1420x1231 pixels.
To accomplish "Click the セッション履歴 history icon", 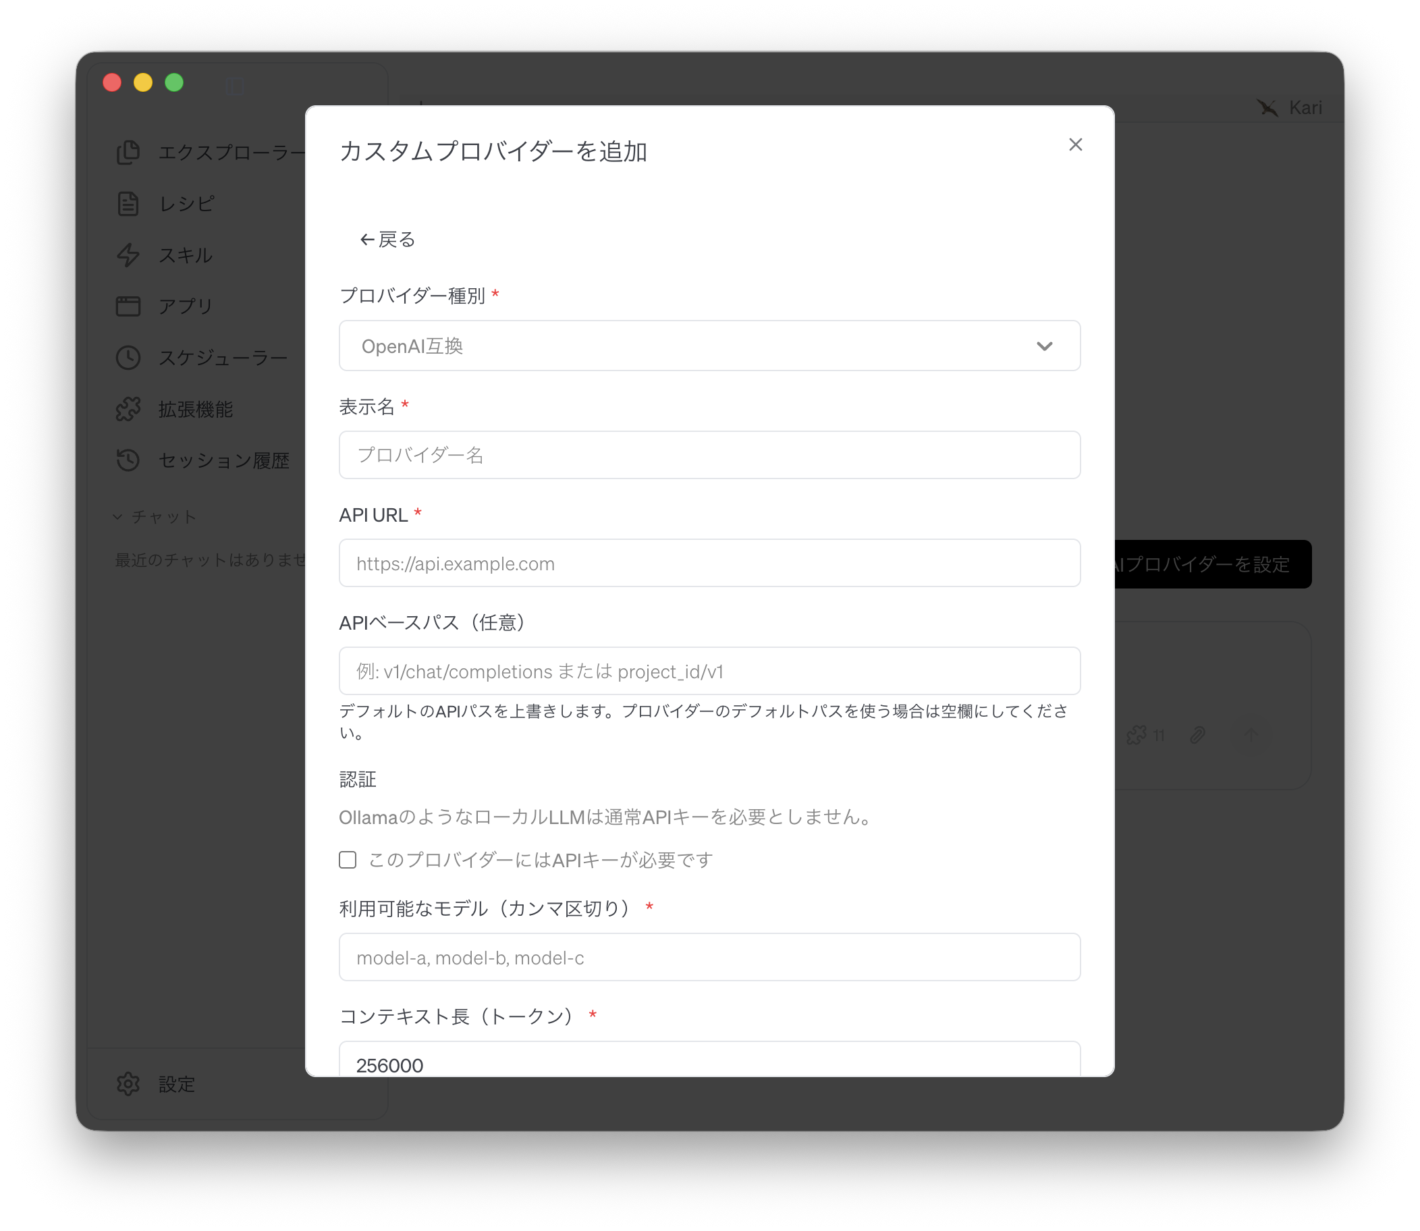I will coord(128,460).
